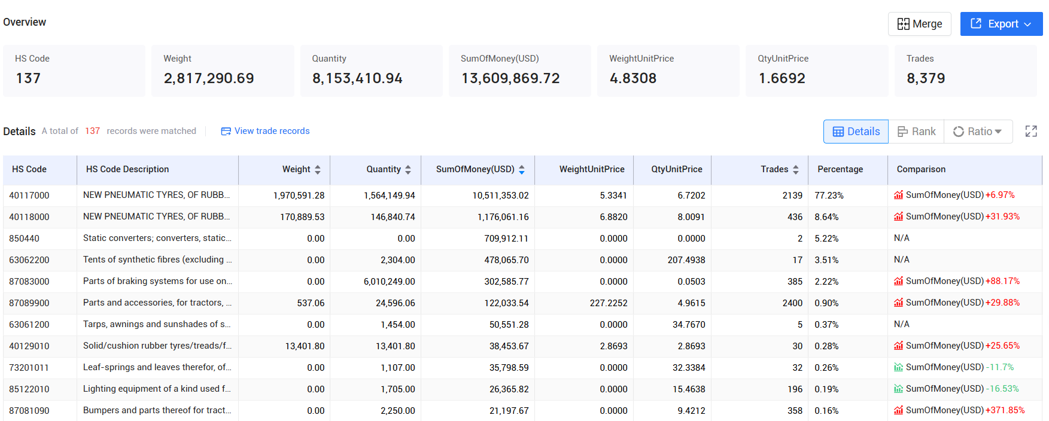Click the Merge button

point(919,24)
